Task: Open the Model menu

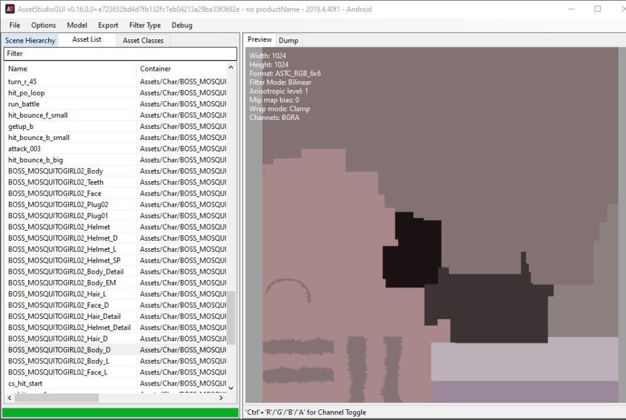Action: [x=76, y=25]
